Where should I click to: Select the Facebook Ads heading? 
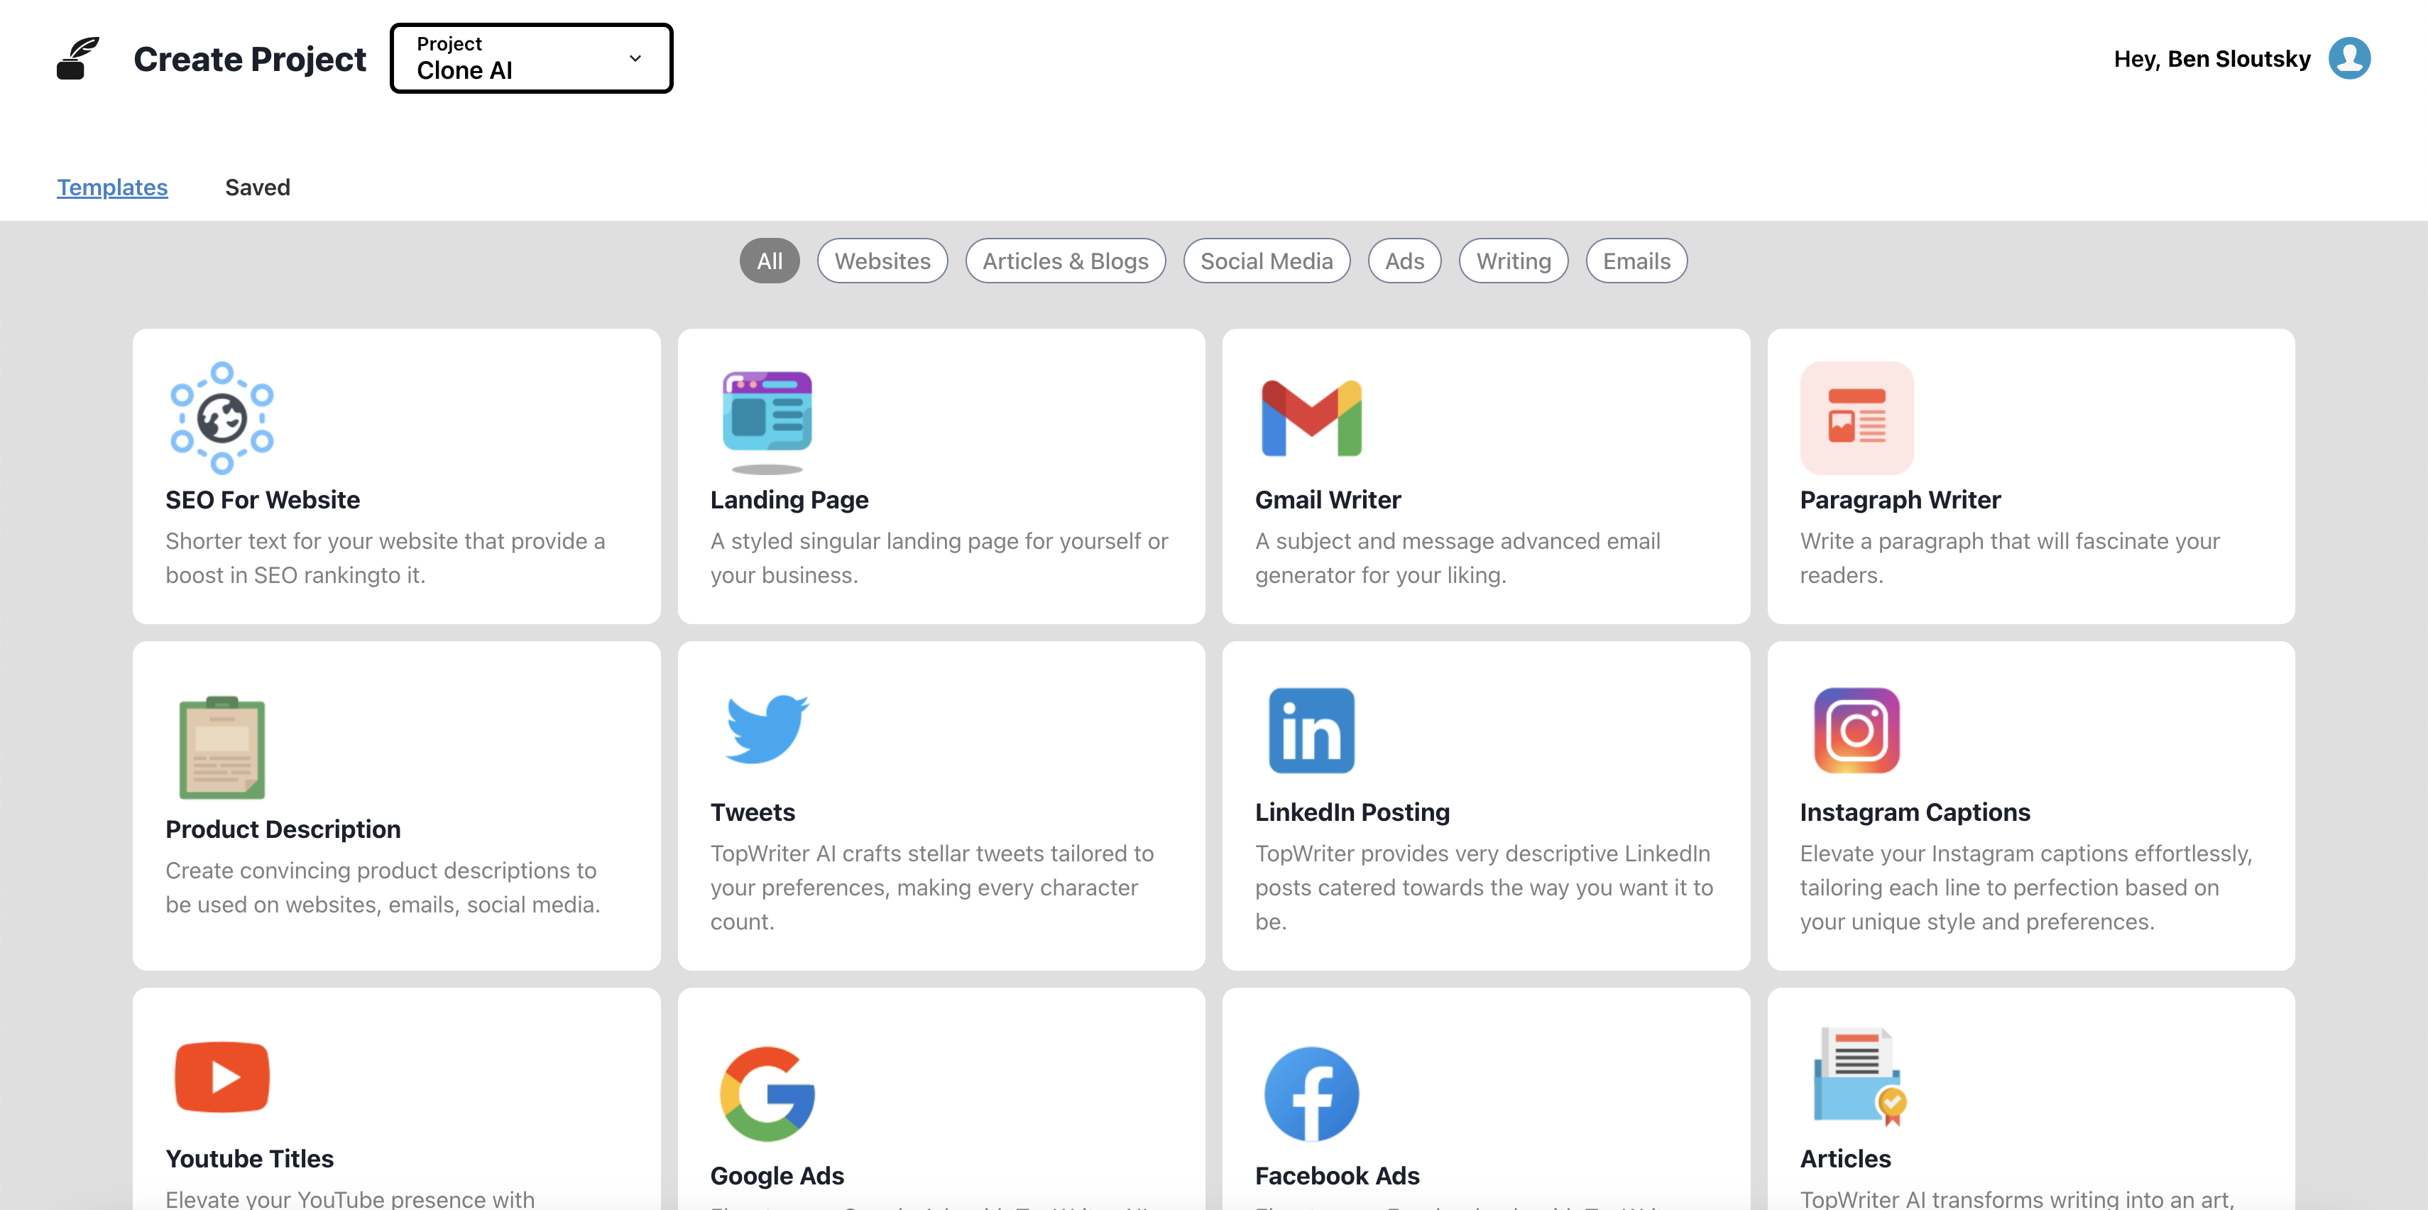pos(1337,1175)
